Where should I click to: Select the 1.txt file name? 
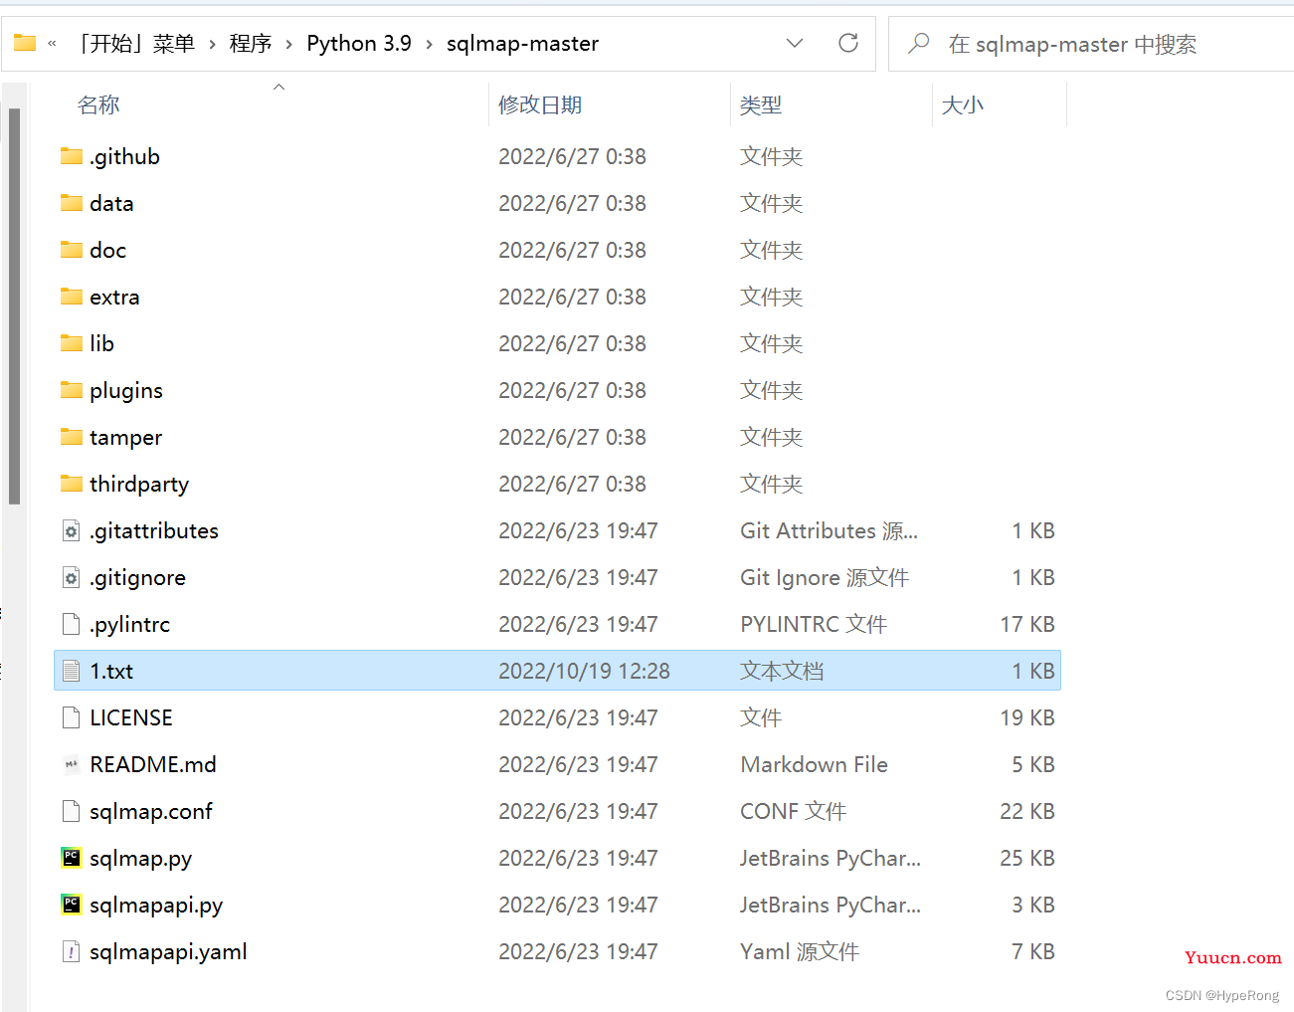[x=111, y=671]
